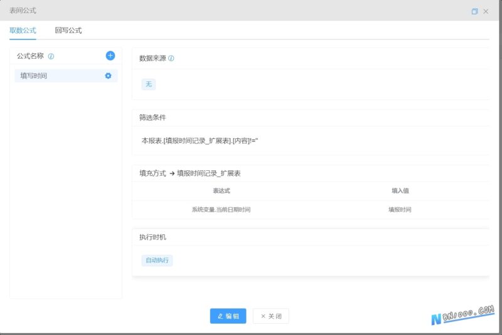Click the 表达式 column header
The width and height of the screenshot is (502, 335).
[x=222, y=190]
